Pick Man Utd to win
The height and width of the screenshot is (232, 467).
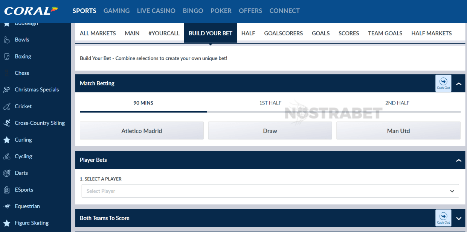pyautogui.click(x=398, y=131)
